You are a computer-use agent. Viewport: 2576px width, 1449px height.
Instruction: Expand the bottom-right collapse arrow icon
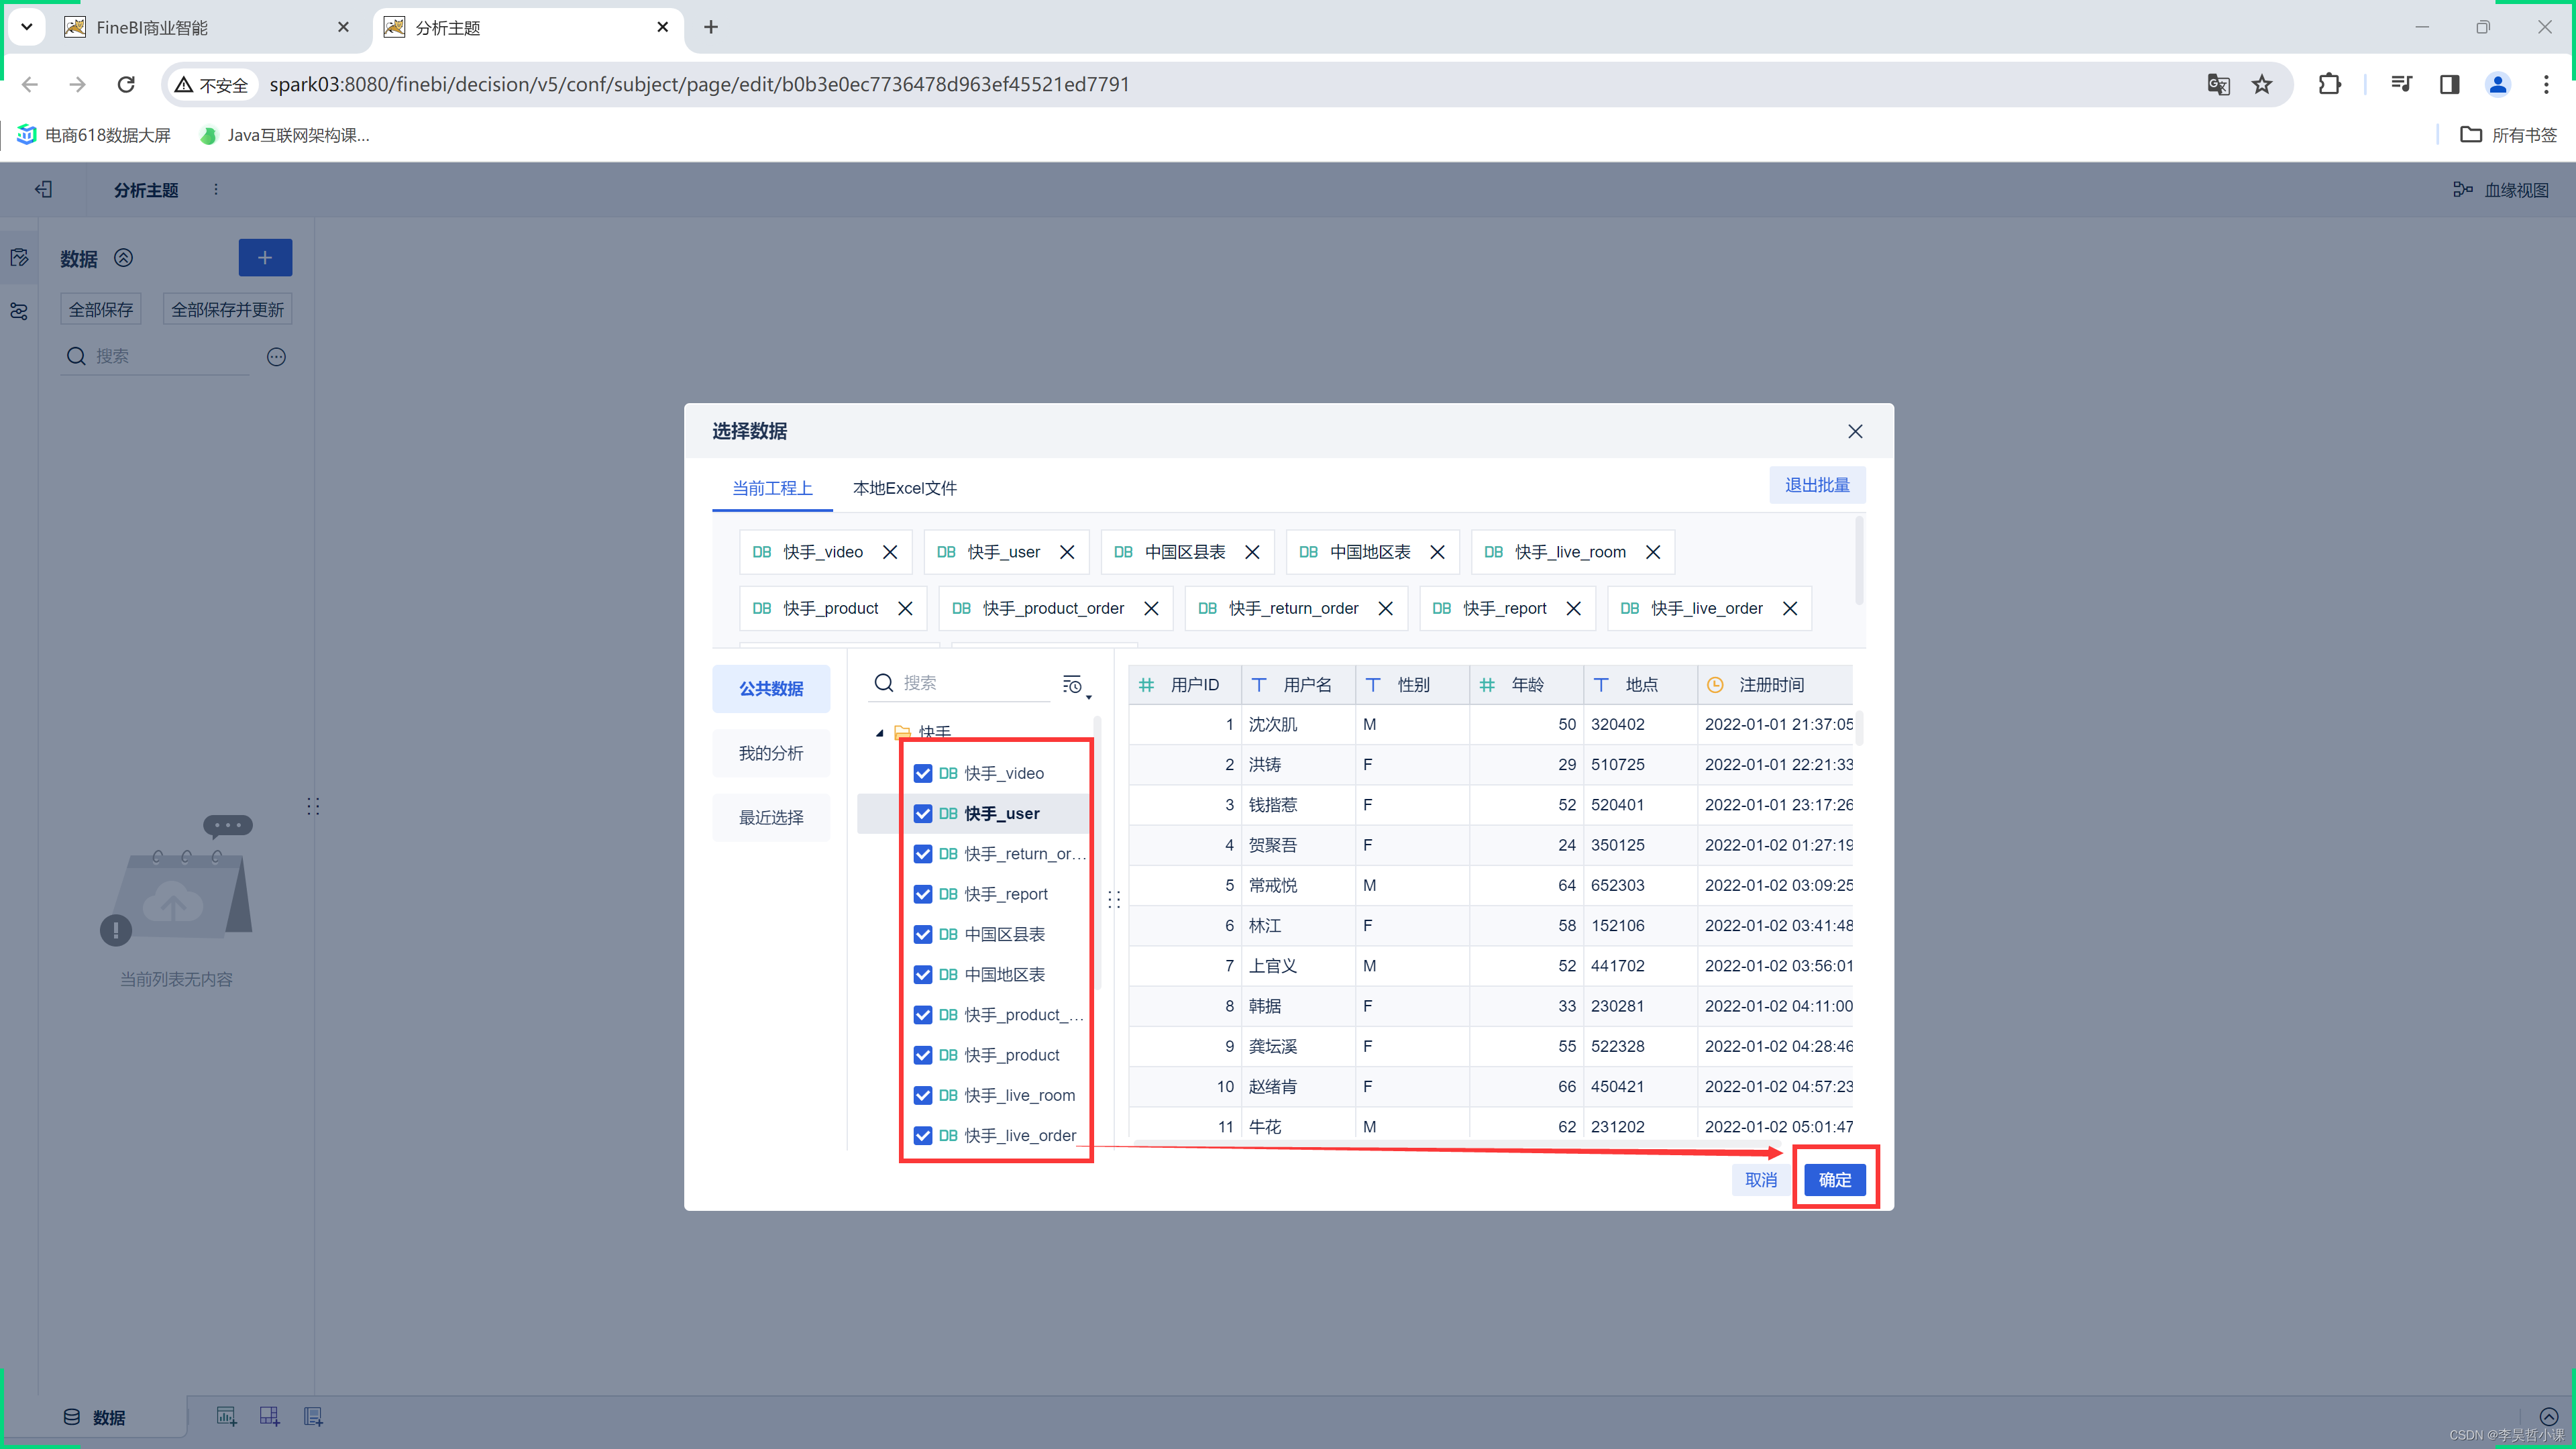click(x=2549, y=1416)
